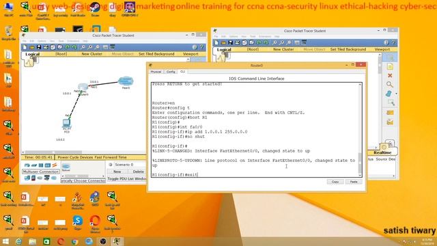The width and height of the screenshot is (437, 246).
Task: Select the Inspect magnifier tool in right window
Action: click(390, 85)
